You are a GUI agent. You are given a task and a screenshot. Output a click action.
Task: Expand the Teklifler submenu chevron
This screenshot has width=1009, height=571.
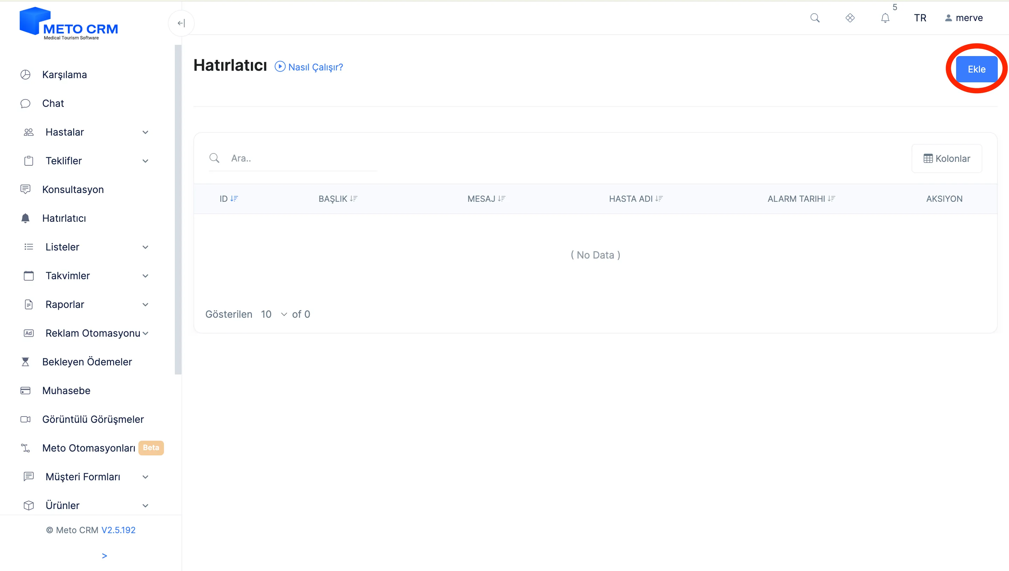[145, 161]
